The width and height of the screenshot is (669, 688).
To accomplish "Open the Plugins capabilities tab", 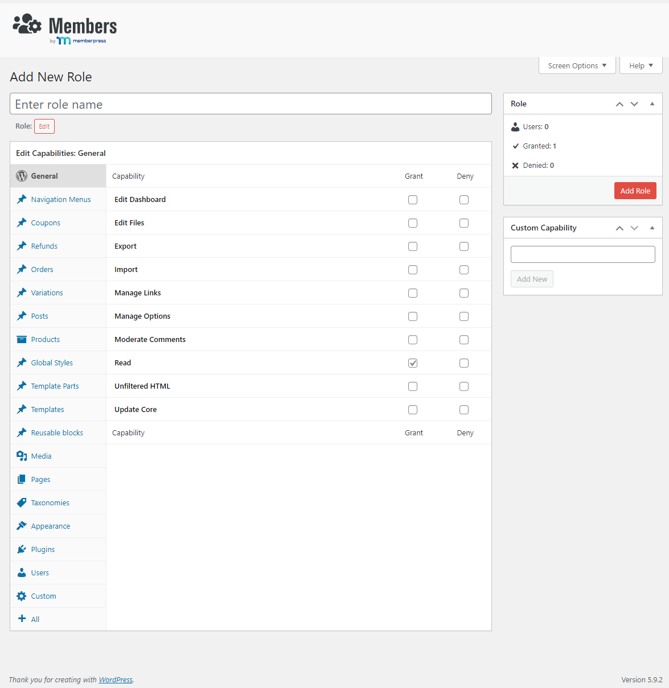I will (x=58, y=549).
